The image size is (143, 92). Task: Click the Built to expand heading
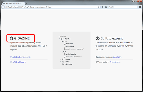(112, 38)
